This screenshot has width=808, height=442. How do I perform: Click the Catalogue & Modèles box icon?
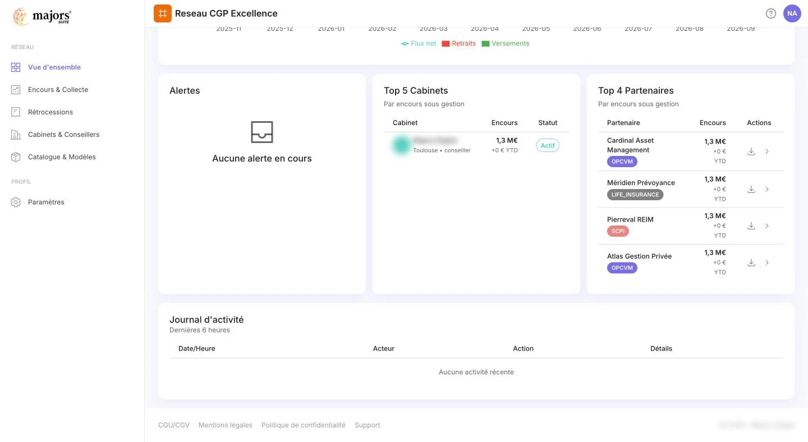coord(16,157)
